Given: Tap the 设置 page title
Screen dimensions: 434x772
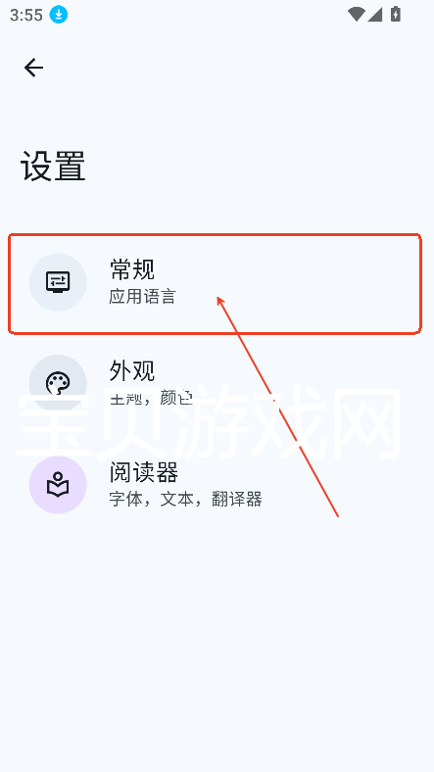Looking at the screenshot, I should [x=53, y=166].
